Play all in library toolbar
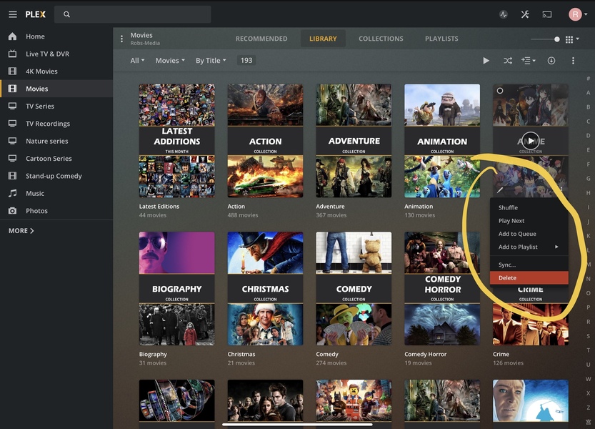This screenshot has height=429, width=595. click(x=486, y=60)
